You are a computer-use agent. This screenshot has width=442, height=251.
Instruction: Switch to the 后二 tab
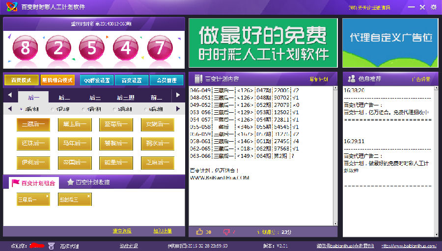[x=64, y=98]
